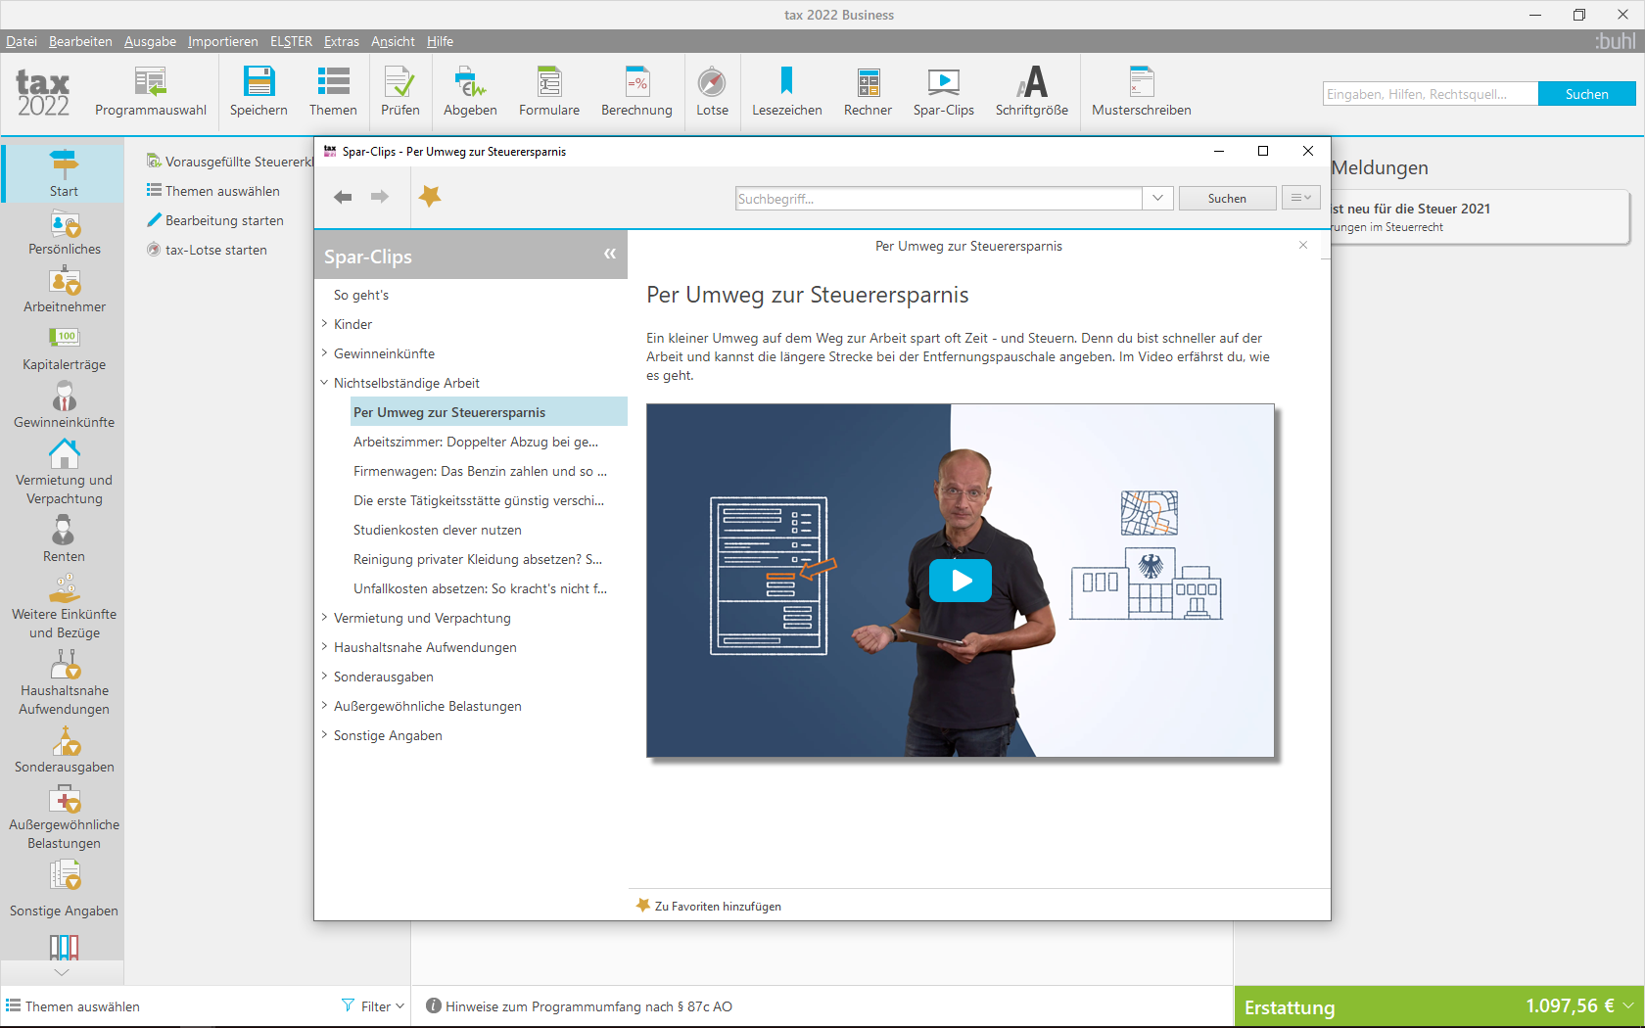The width and height of the screenshot is (1645, 1028).
Task: Open the Lesezeichen bookmark icon
Action: 786,91
